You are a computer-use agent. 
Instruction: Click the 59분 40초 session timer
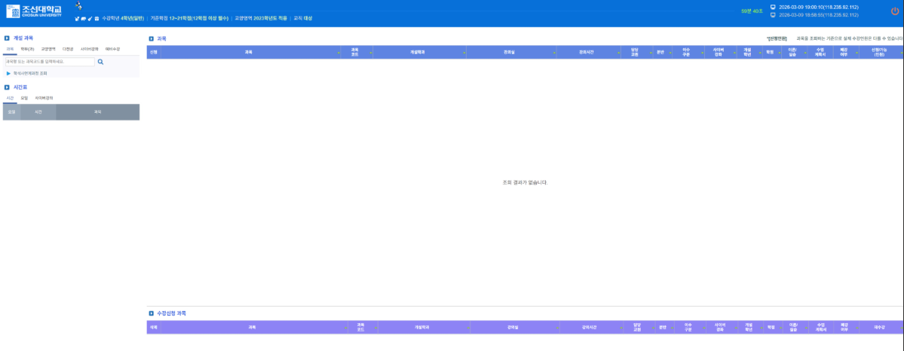(x=751, y=11)
